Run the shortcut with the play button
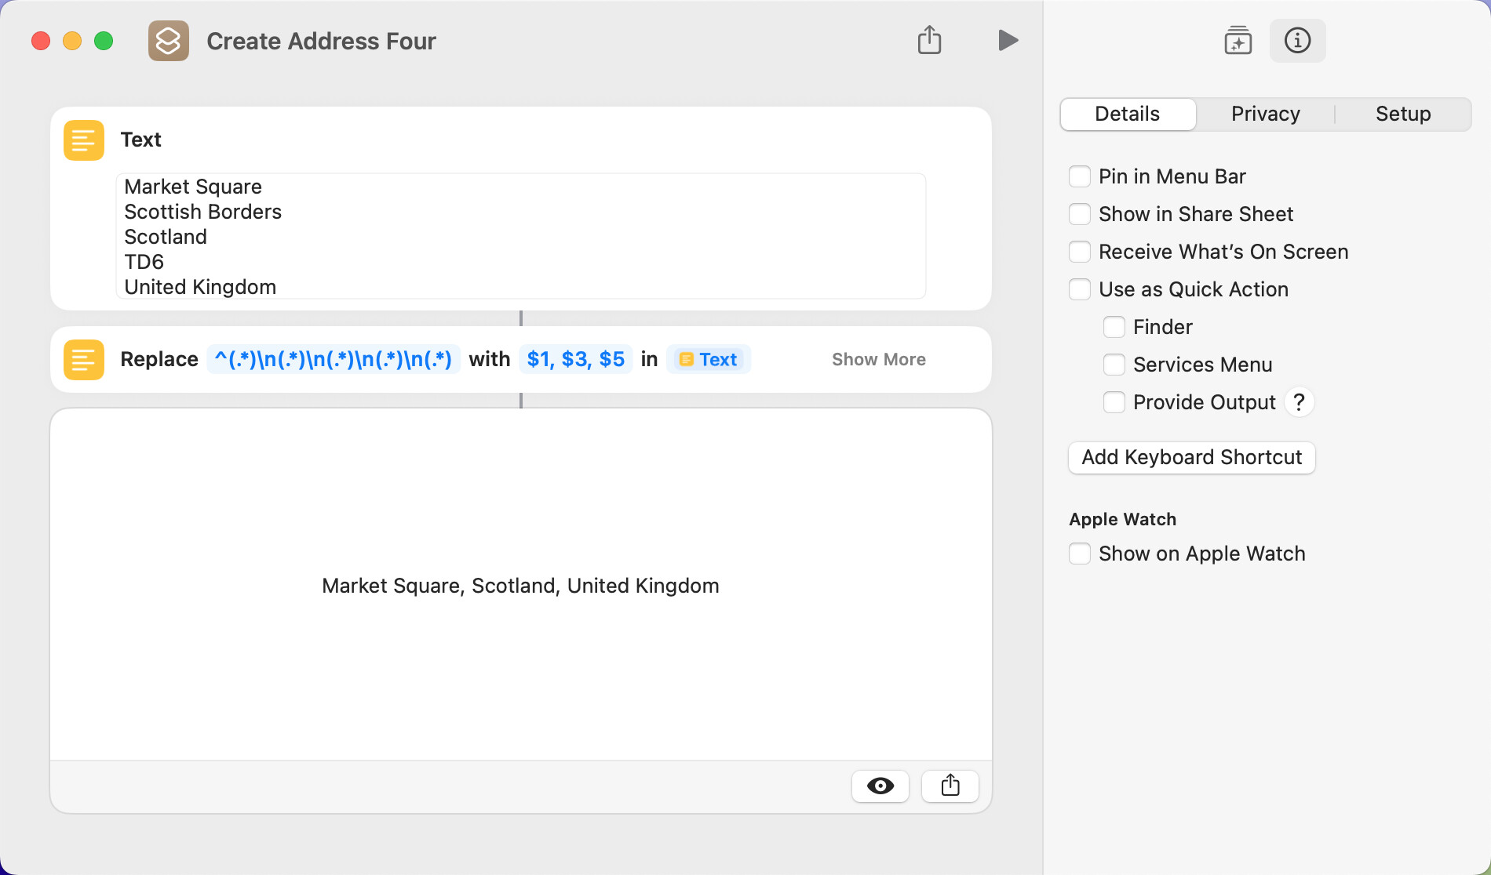The height and width of the screenshot is (875, 1491). 1008,40
